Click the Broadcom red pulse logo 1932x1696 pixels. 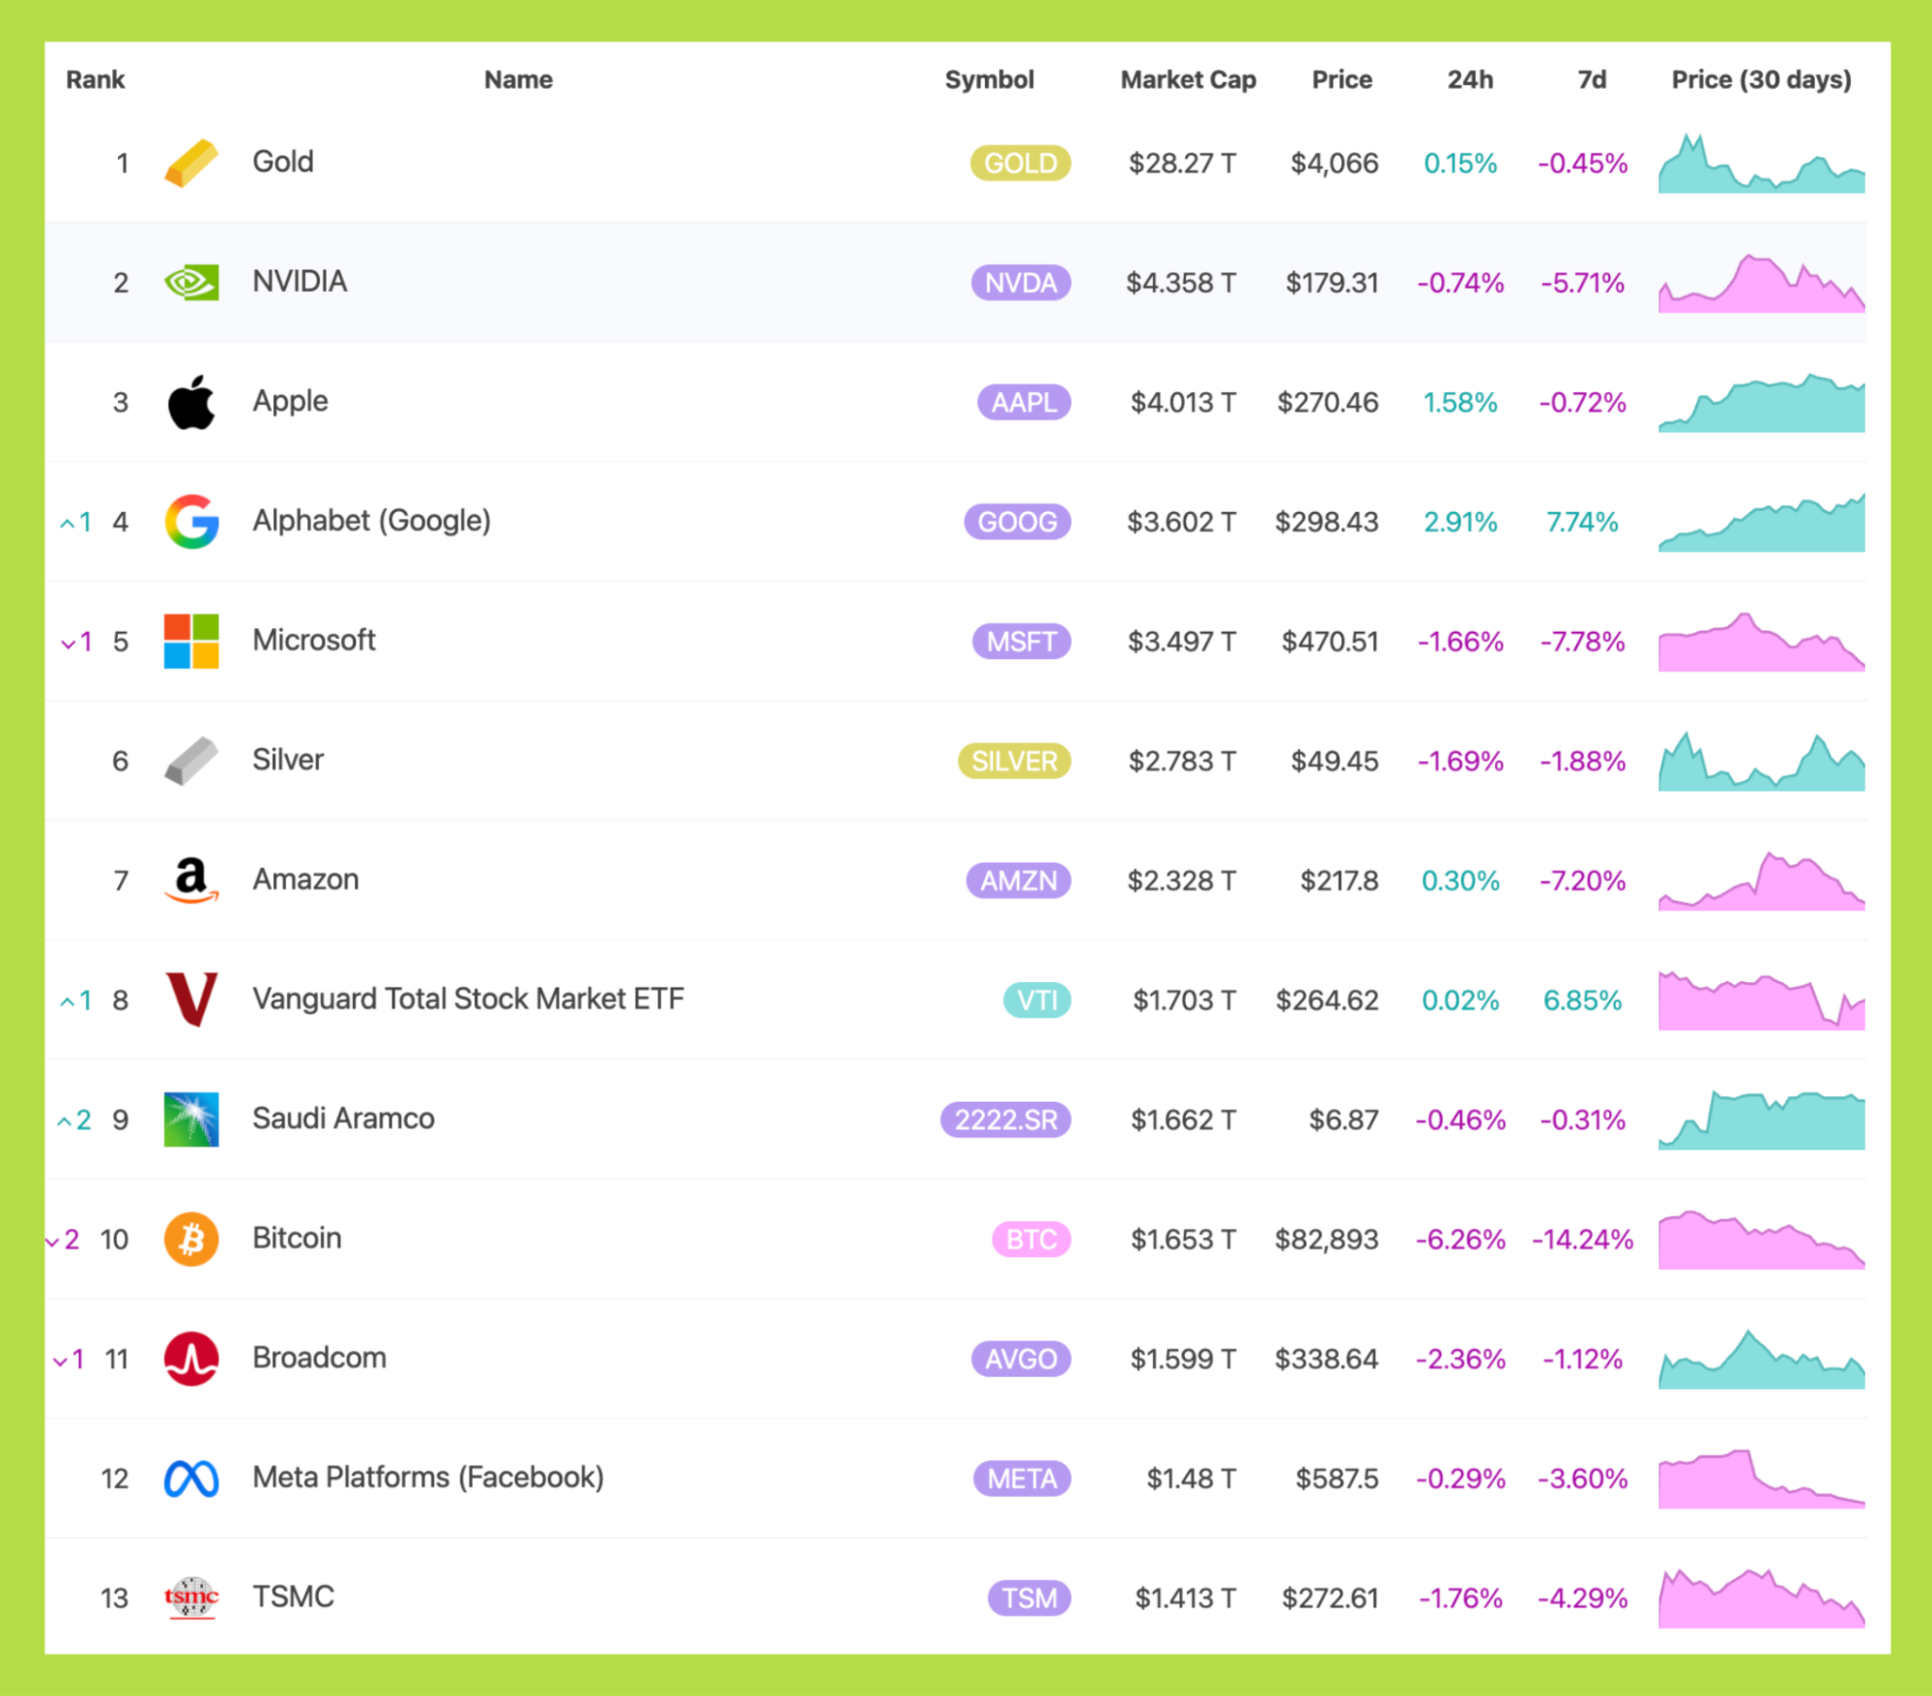pos(191,1359)
